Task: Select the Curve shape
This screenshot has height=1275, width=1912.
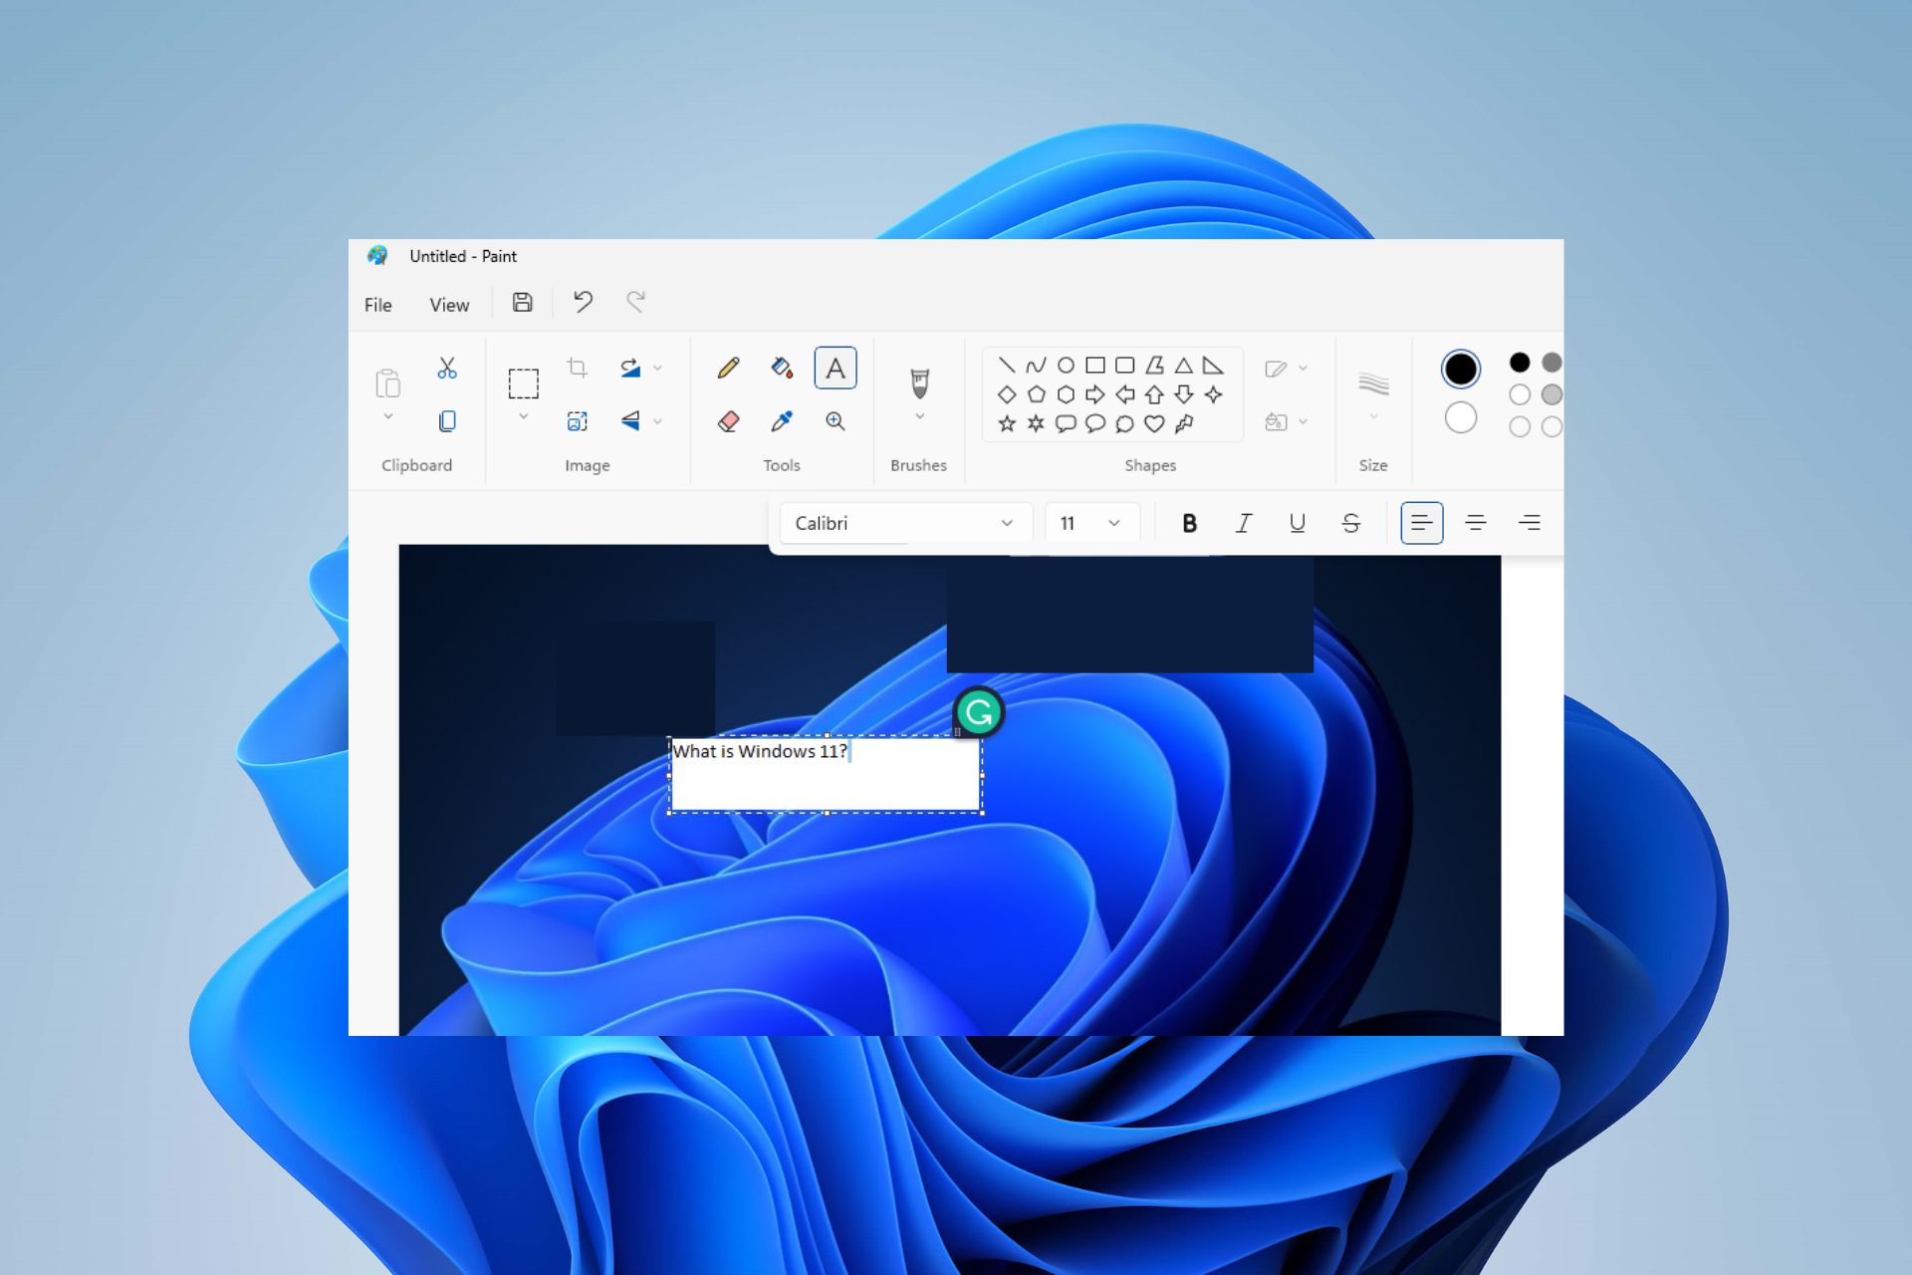Action: click(1036, 366)
